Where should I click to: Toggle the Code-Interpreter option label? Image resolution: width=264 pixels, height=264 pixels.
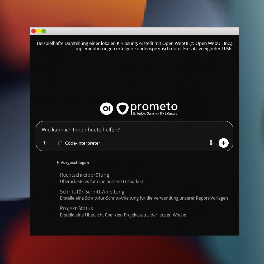[x=83, y=143]
